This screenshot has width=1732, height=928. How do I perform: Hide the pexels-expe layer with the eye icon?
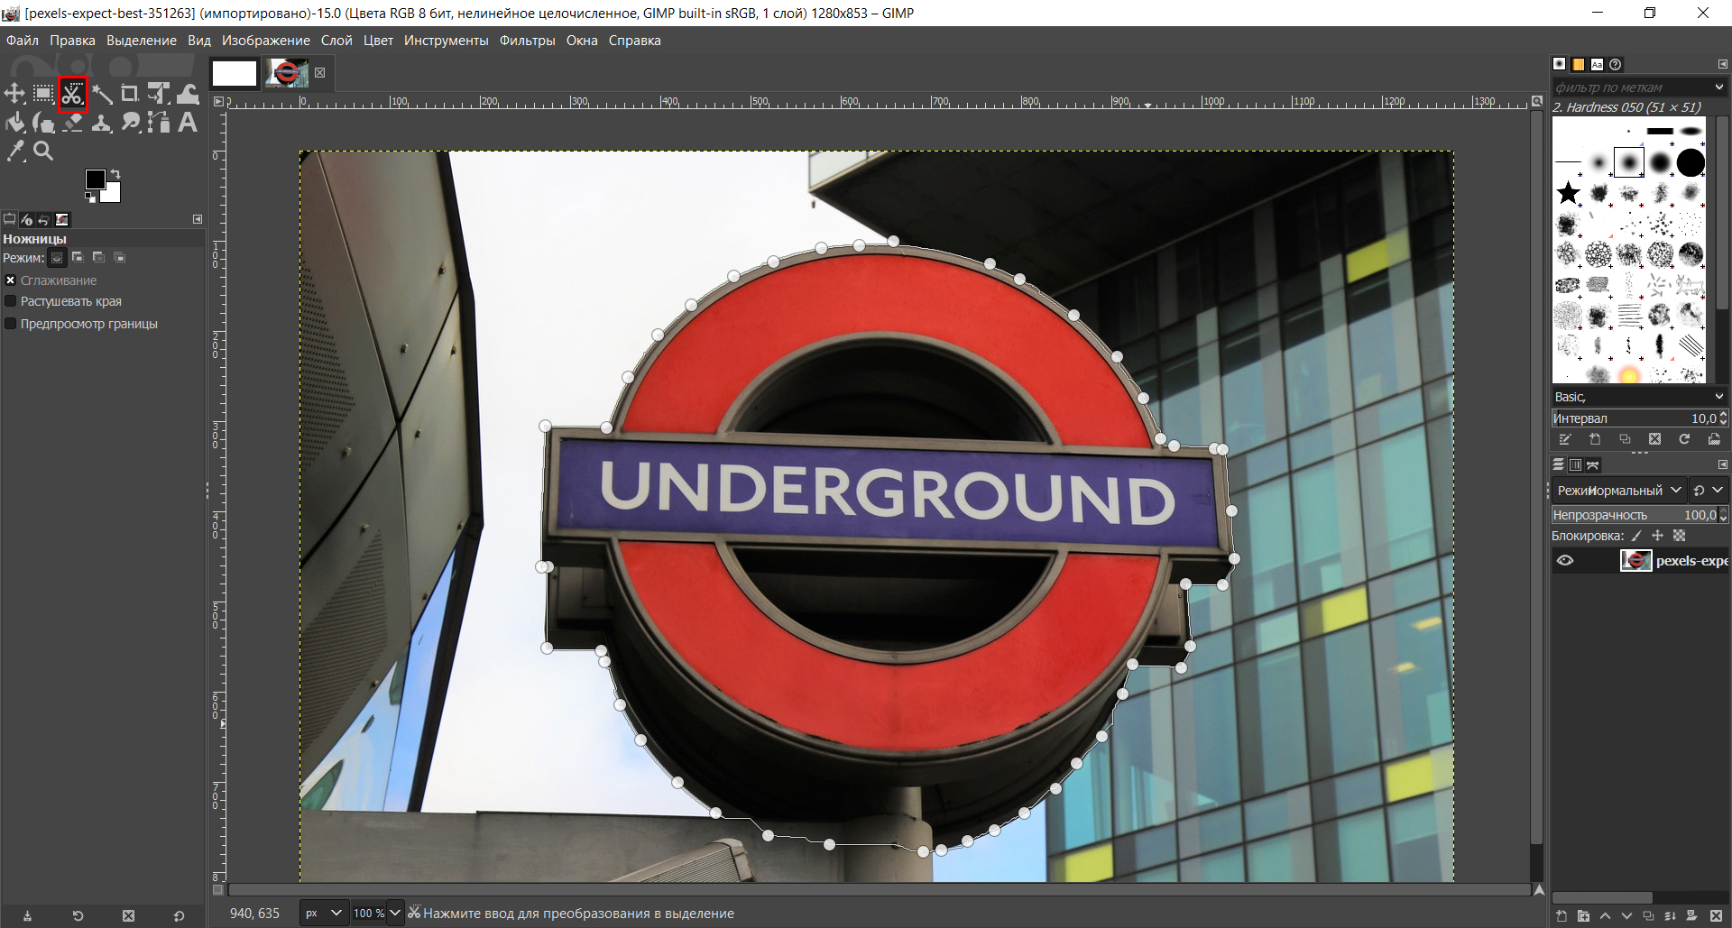pyautogui.click(x=1565, y=561)
